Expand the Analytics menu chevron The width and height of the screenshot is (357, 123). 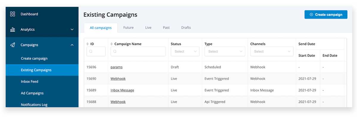click(72, 29)
